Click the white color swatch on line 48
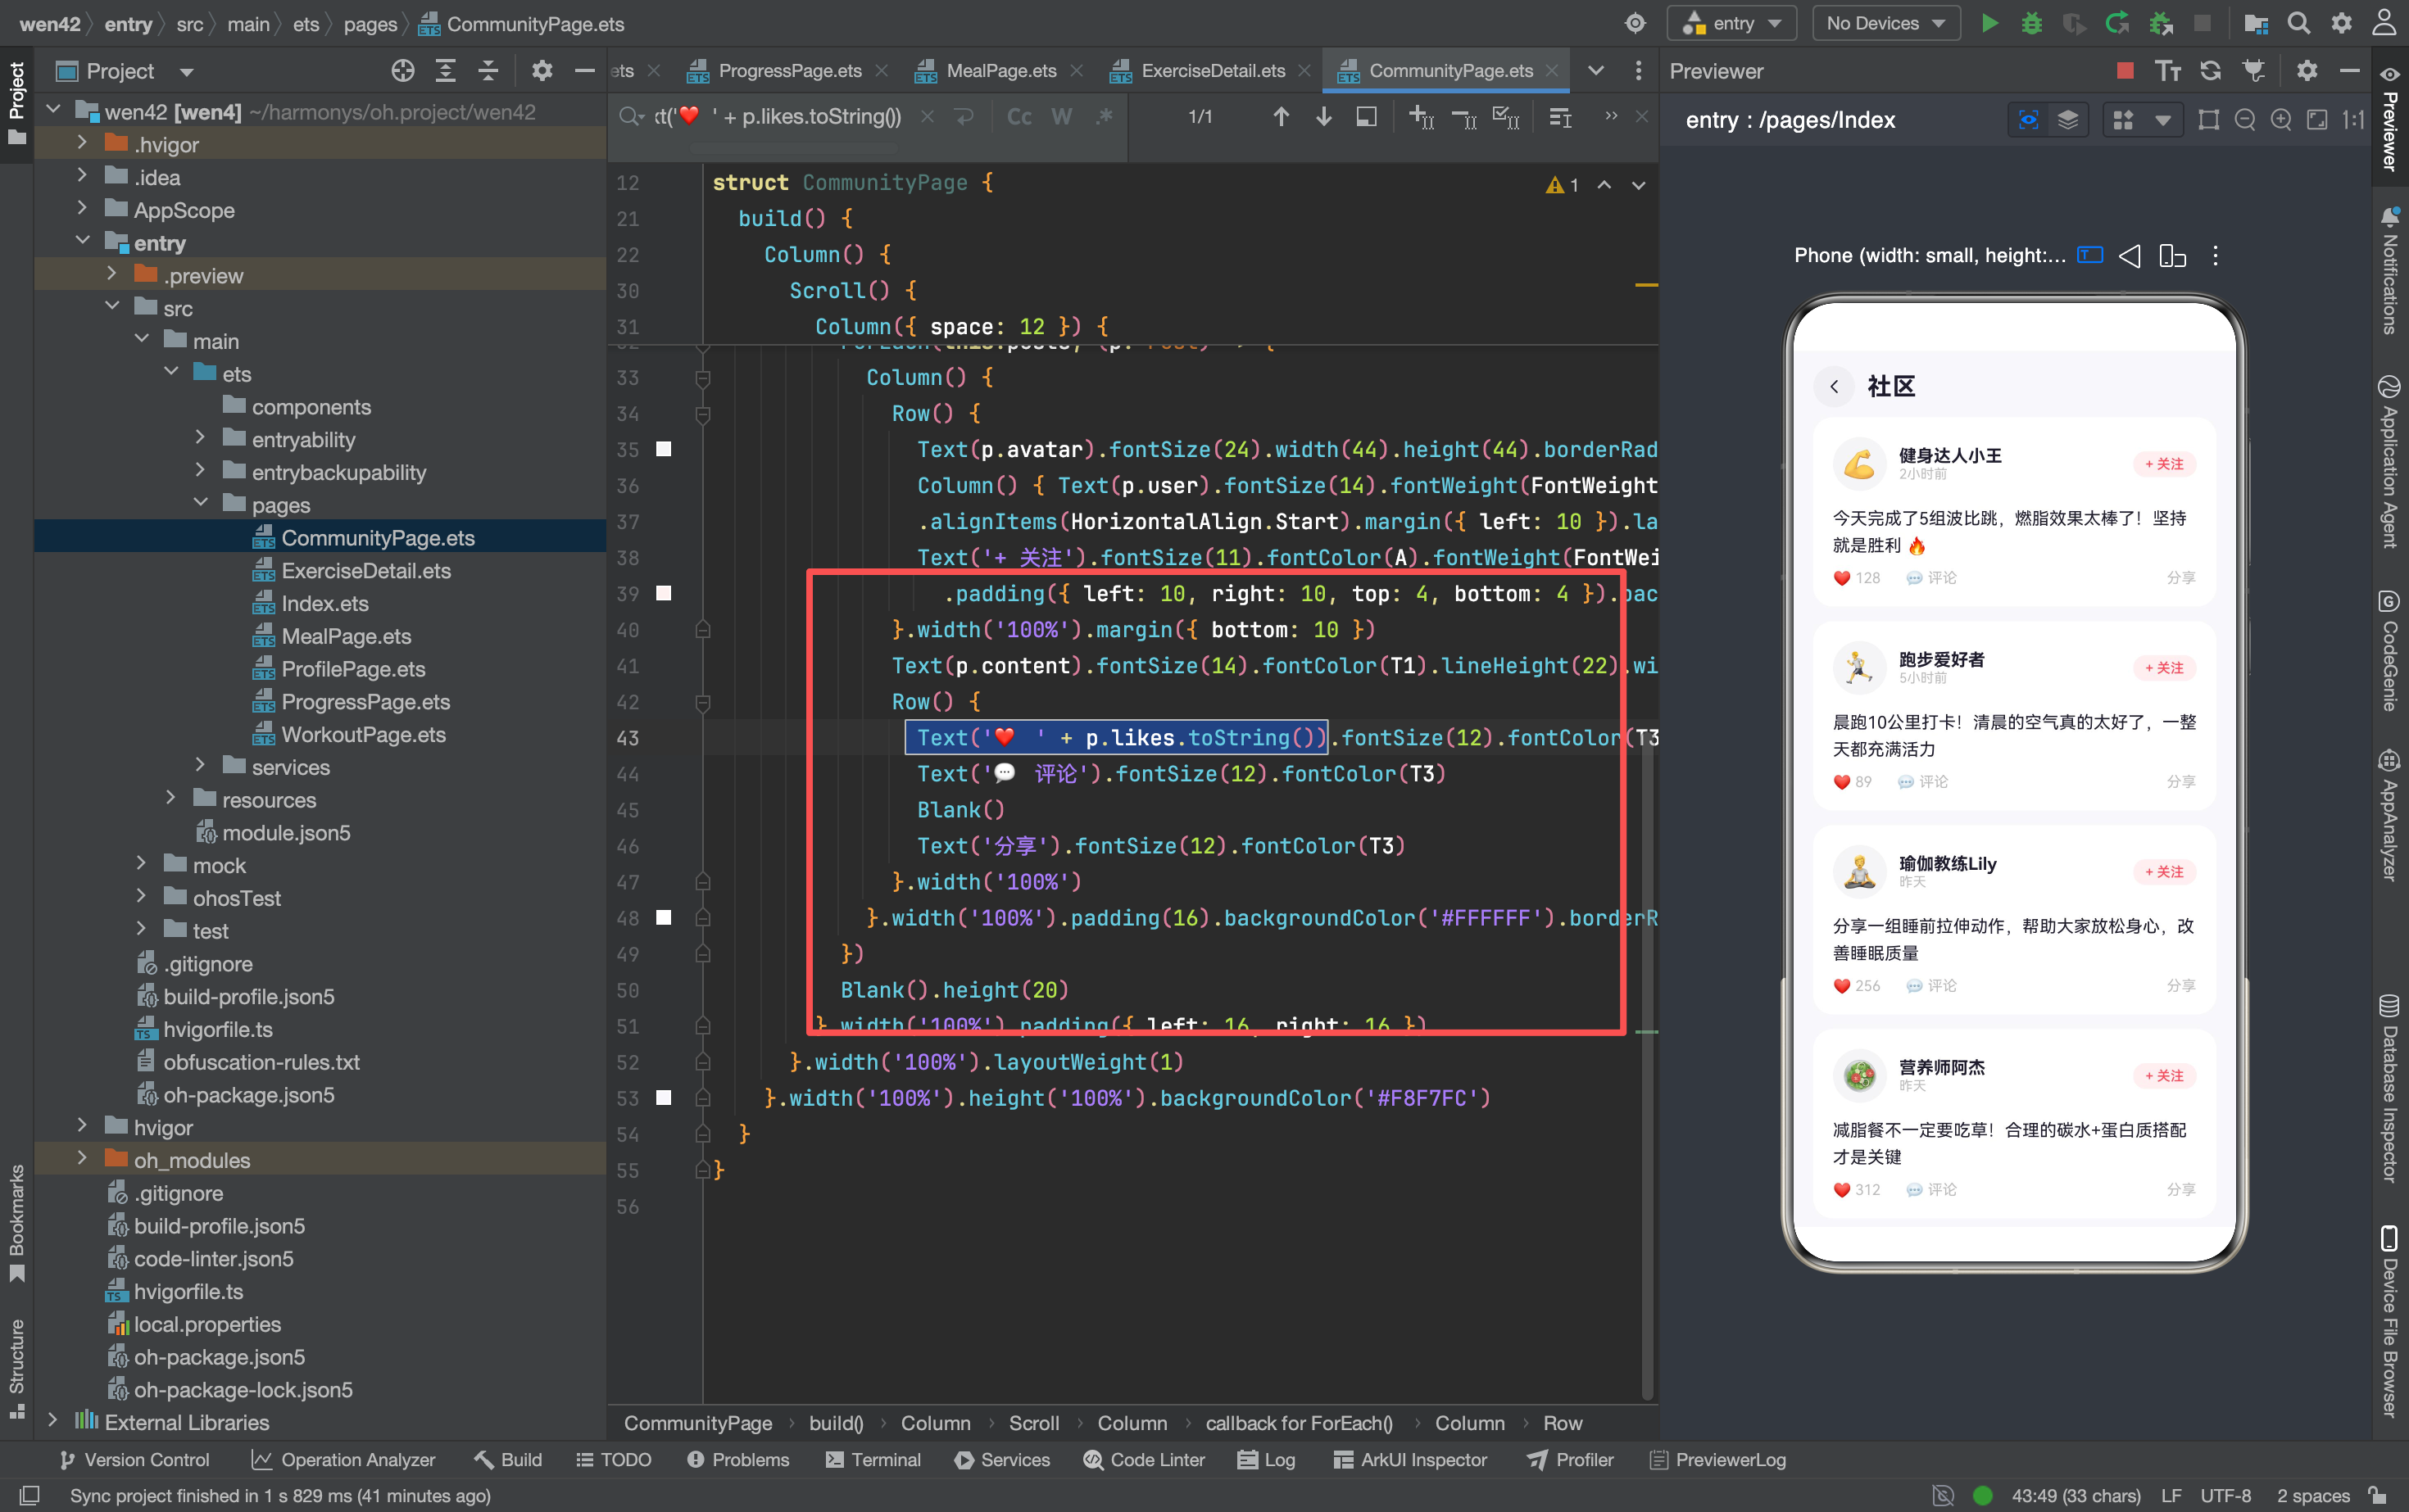The image size is (2409, 1512). (x=663, y=917)
